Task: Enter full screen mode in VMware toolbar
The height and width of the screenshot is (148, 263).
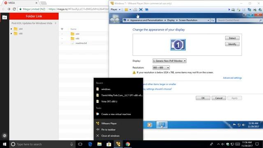Action: point(141,10)
